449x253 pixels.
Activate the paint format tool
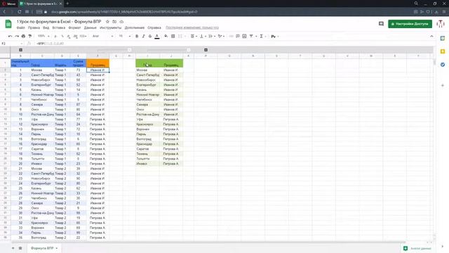pyautogui.click(x=29, y=36)
